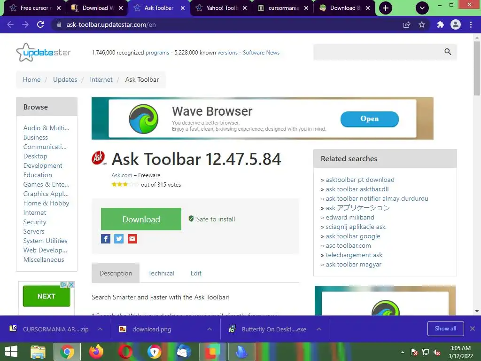Close the NEXT advertisement with X icon
The image size is (481, 361).
point(71,284)
